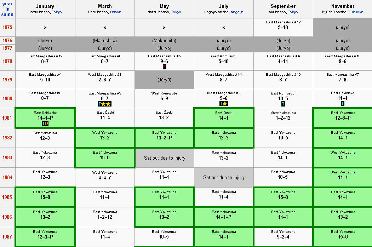372x247 pixels.
Task: Click the gray (Jūryō) cell in May 1979
Action: coord(165,80)
